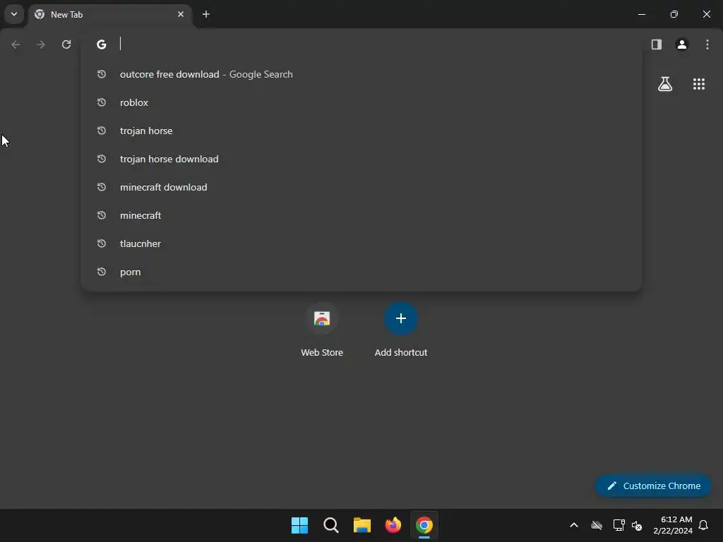
Task: Open a new tab with plus button
Action: [206, 14]
